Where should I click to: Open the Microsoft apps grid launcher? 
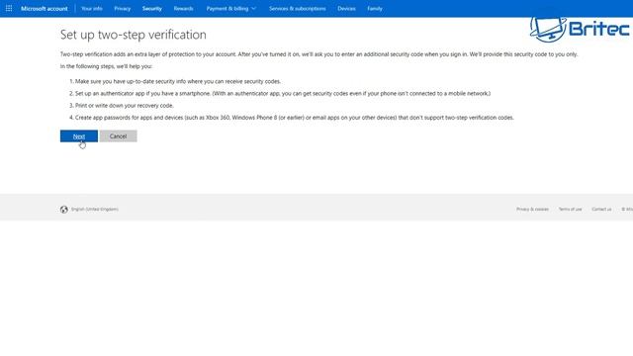9,8
